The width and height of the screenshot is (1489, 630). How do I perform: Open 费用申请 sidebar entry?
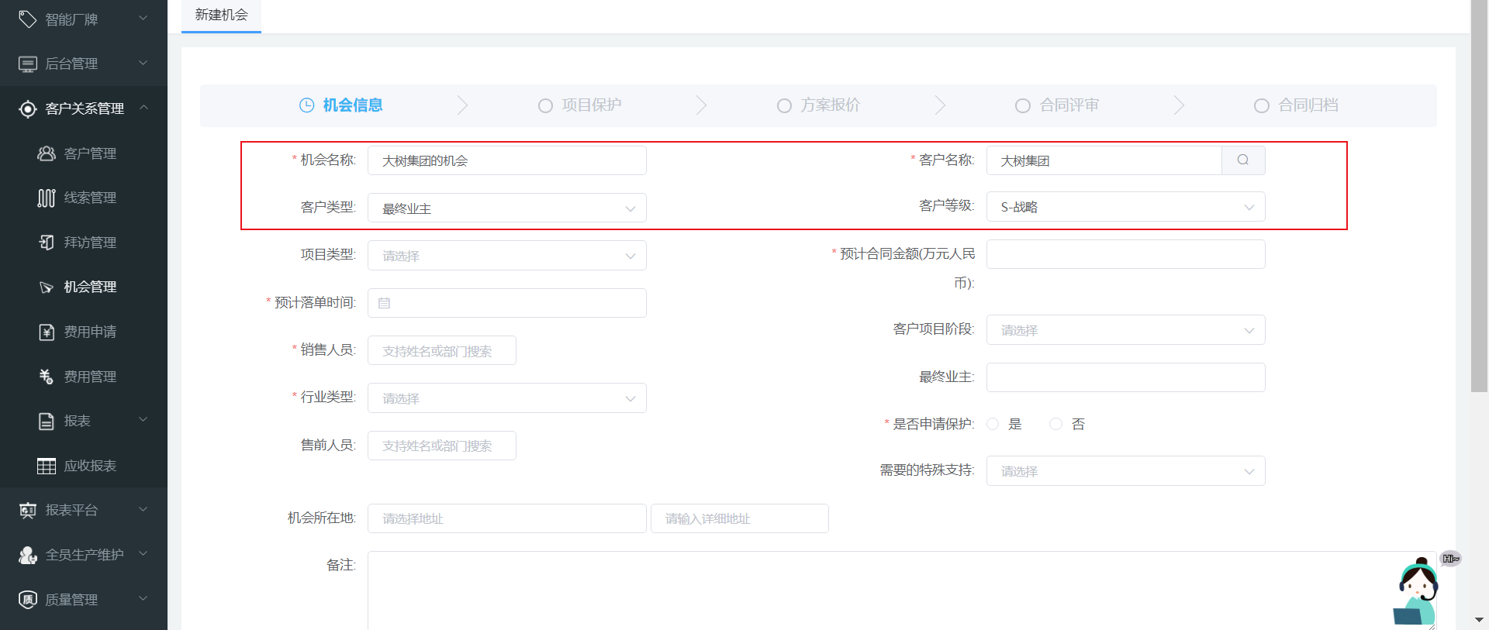click(89, 332)
